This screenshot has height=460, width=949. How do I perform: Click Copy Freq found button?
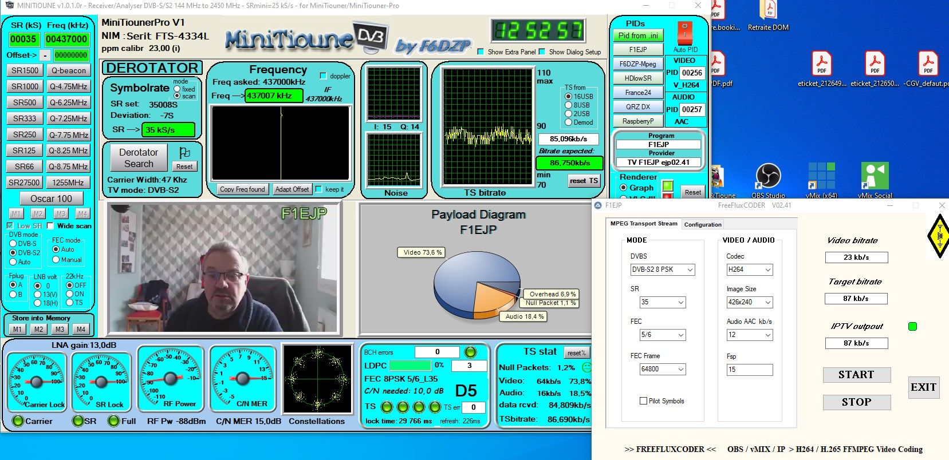click(x=242, y=189)
